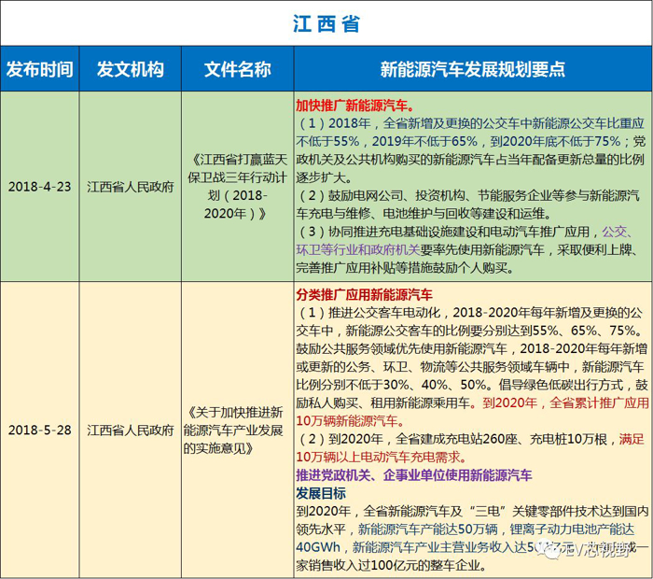The height and width of the screenshot is (579, 653).
Task: Click 江西省人民政府 in the 2018-4-23 row
Action: [130, 186]
